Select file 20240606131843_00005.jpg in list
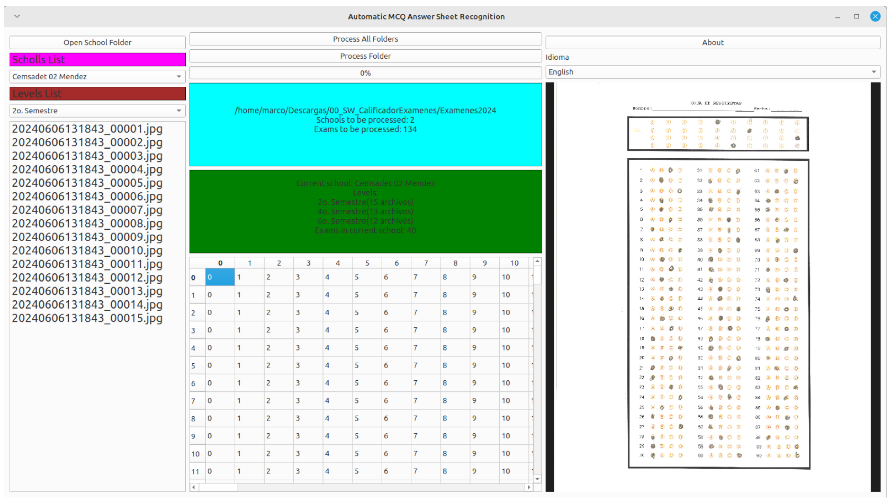Viewport: 895px width, 502px height. [87, 183]
